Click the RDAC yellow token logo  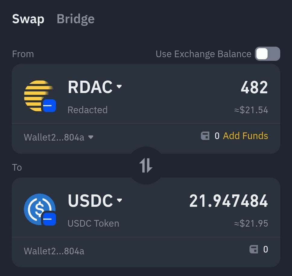39,96
